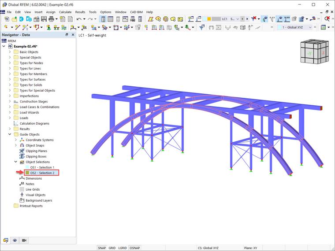Collapse the Guide Objects folder
335x251 pixels.
pyautogui.click(x=10, y=134)
